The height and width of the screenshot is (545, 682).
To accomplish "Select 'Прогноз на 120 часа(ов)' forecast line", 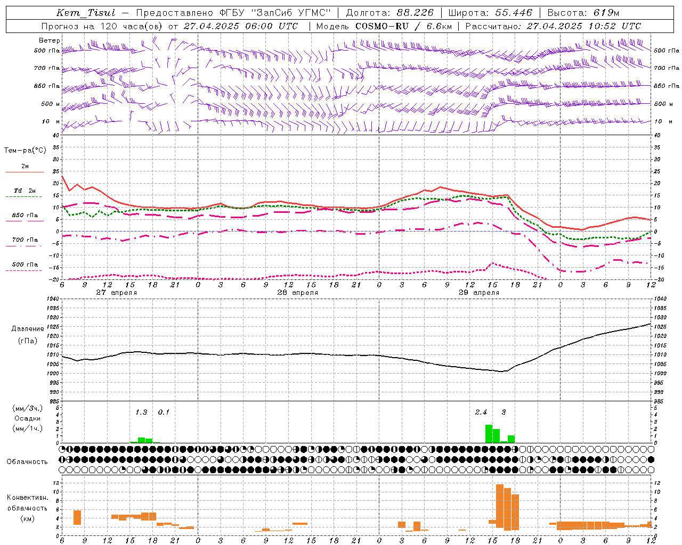I will click(x=102, y=26).
